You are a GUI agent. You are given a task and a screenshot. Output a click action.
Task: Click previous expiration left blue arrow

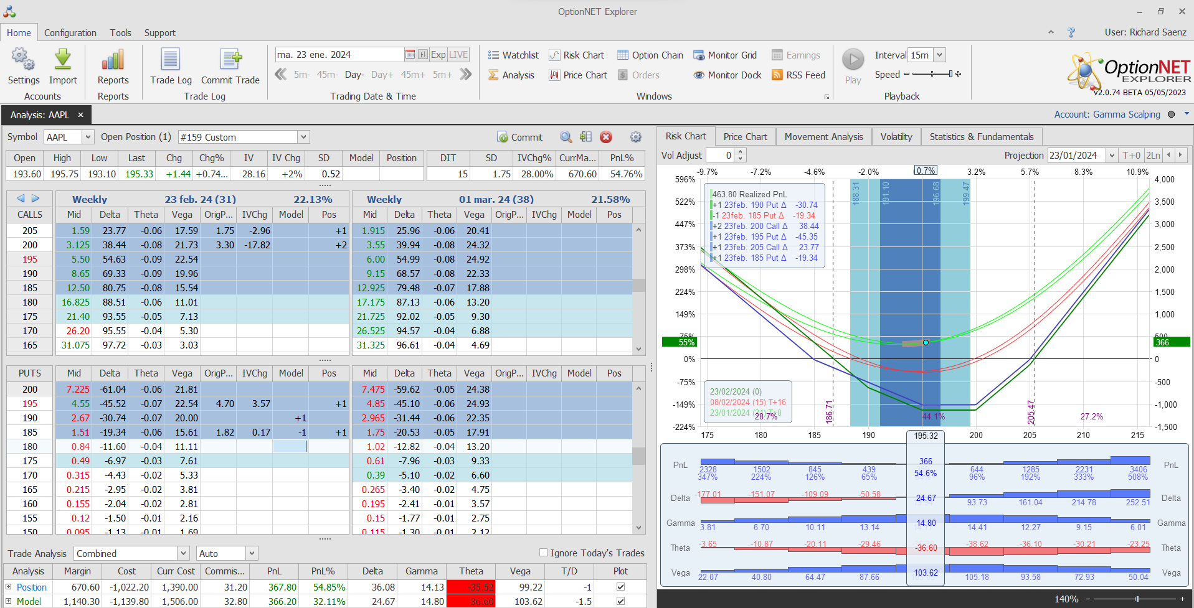coord(21,199)
